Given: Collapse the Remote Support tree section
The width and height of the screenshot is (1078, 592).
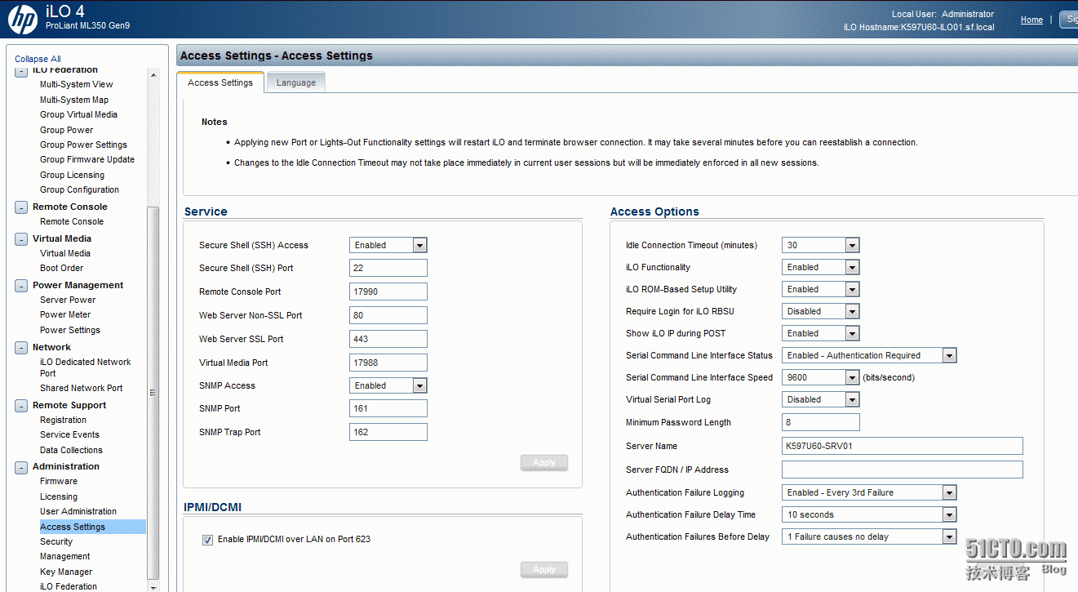Looking at the screenshot, I should 21,406.
